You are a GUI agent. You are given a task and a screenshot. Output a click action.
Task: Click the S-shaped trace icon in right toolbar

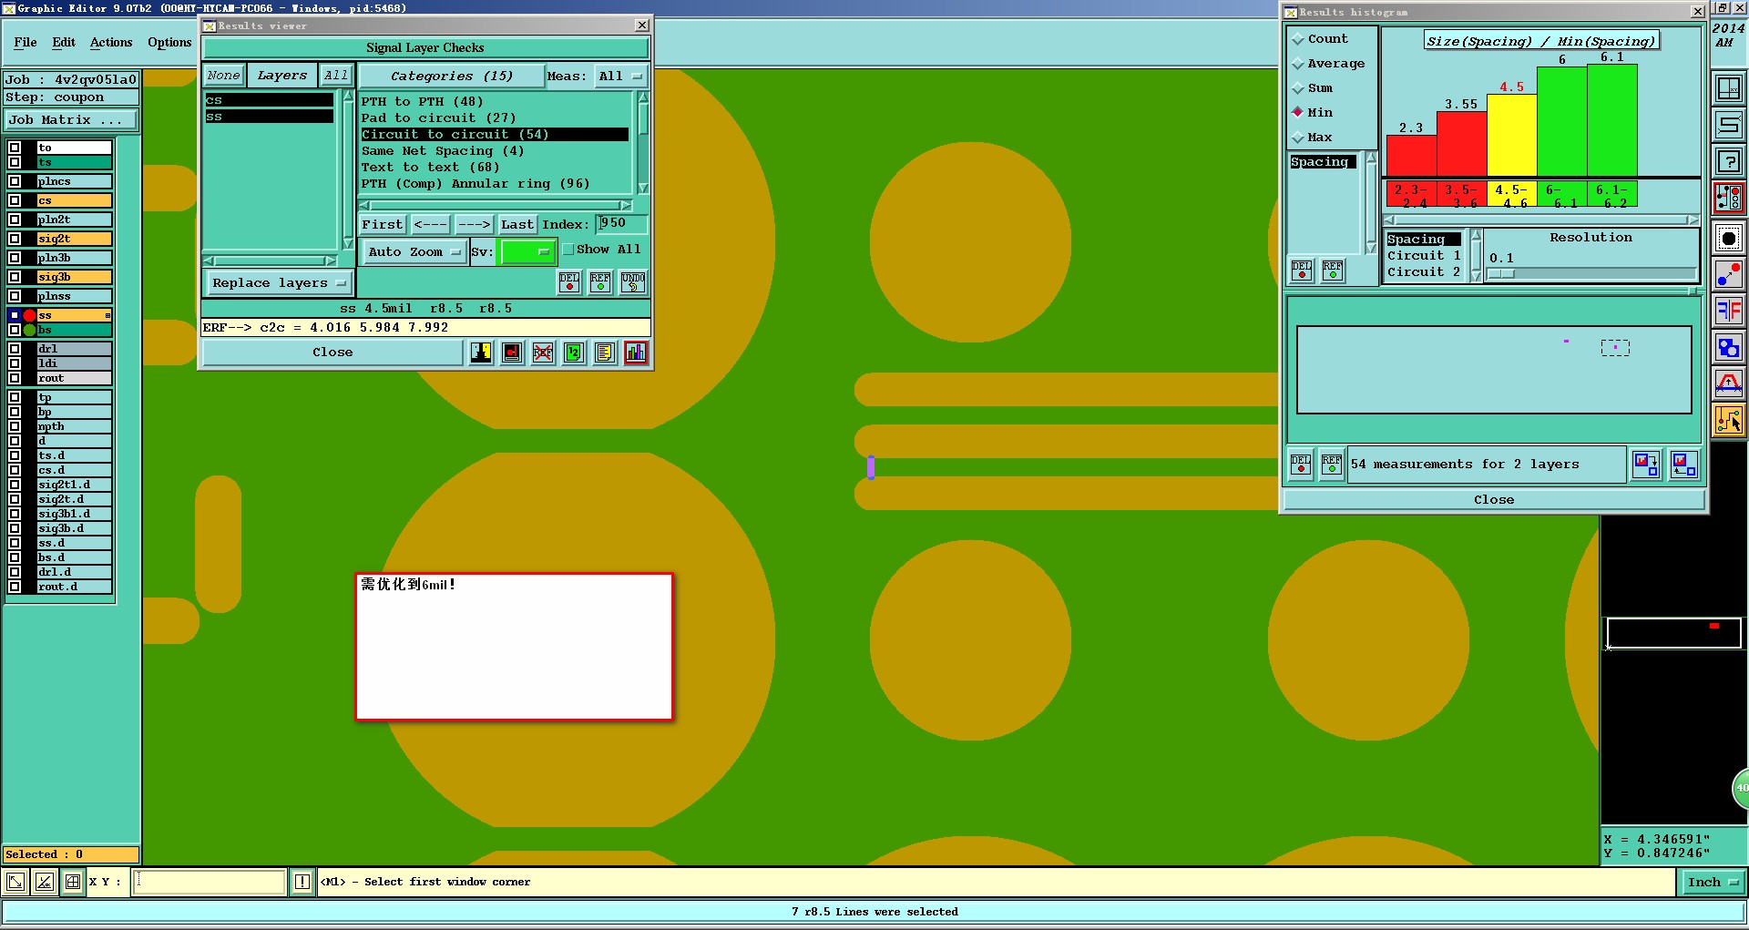click(1728, 125)
